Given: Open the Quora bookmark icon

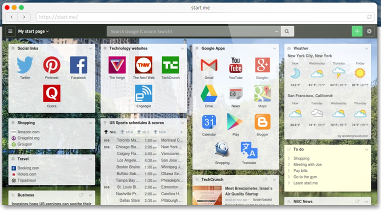Looking at the screenshot, I should [52, 93].
